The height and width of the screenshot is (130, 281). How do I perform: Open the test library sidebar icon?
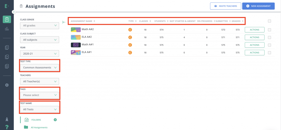click(7, 57)
